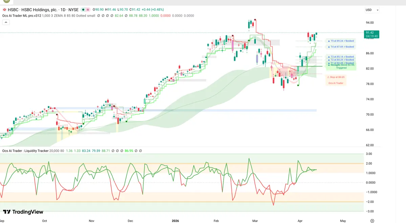Click the 74.00 price axis label
Screen dimensions: 406x223
coord(369,99)
